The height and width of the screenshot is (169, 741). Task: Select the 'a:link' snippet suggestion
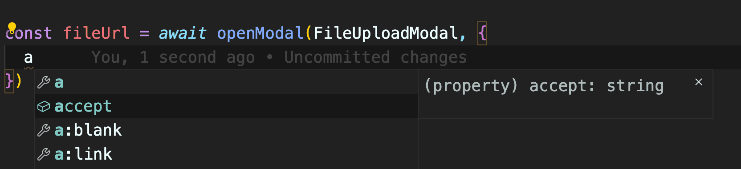tap(226, 154)
